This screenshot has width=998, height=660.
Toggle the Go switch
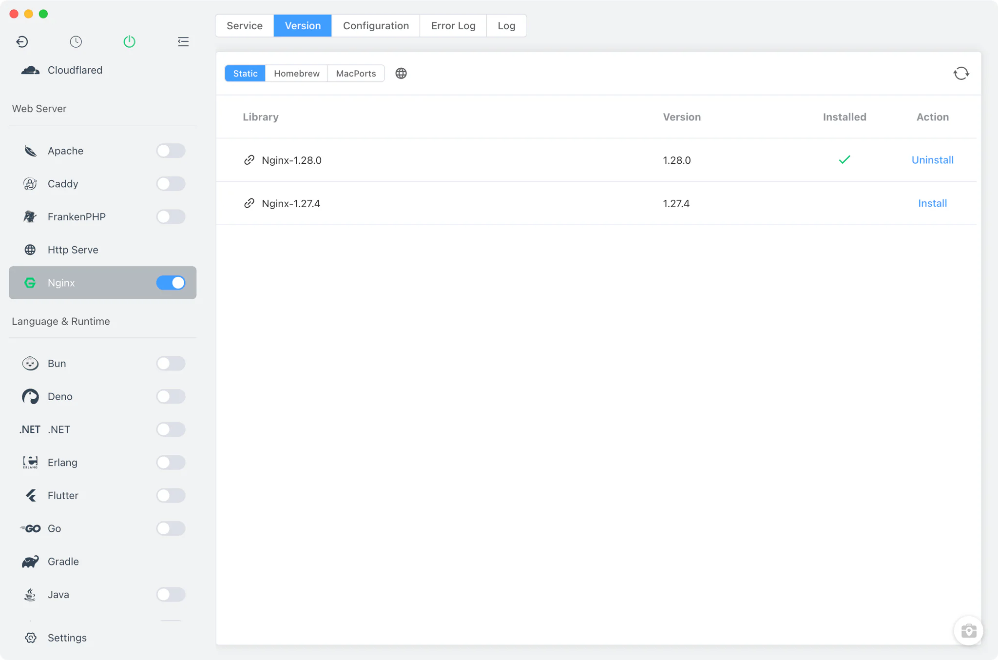pyautogui.click(x=171, y=528)
